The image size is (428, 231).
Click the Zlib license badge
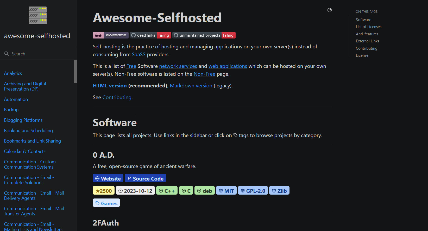[279, 190]
